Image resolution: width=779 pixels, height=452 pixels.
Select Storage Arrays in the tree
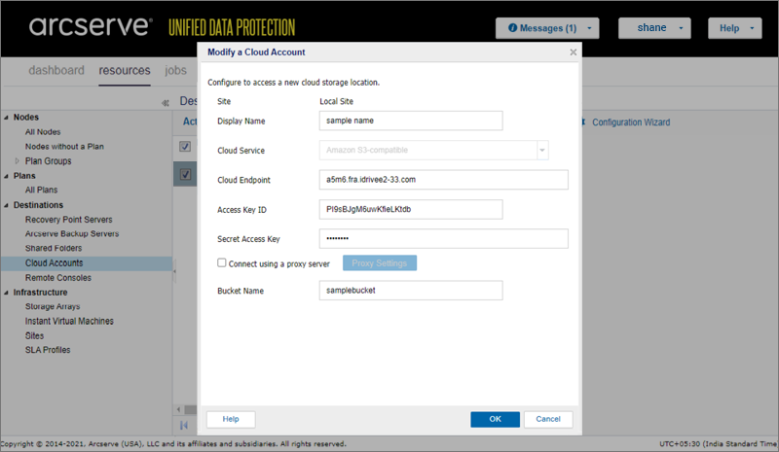point(53,306)
